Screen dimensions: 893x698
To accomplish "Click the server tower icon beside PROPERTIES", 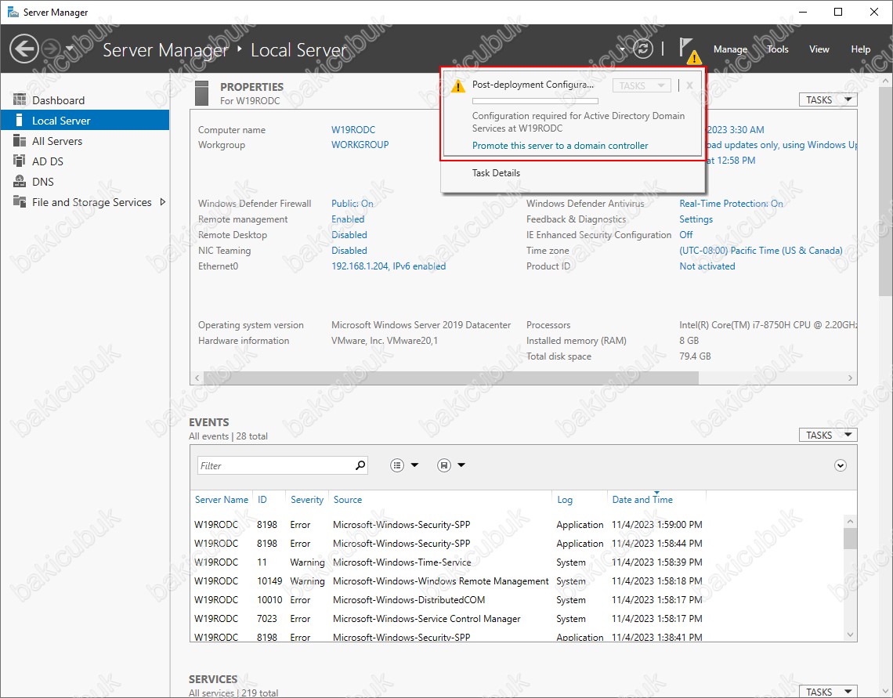I will [x=201, y=93].
